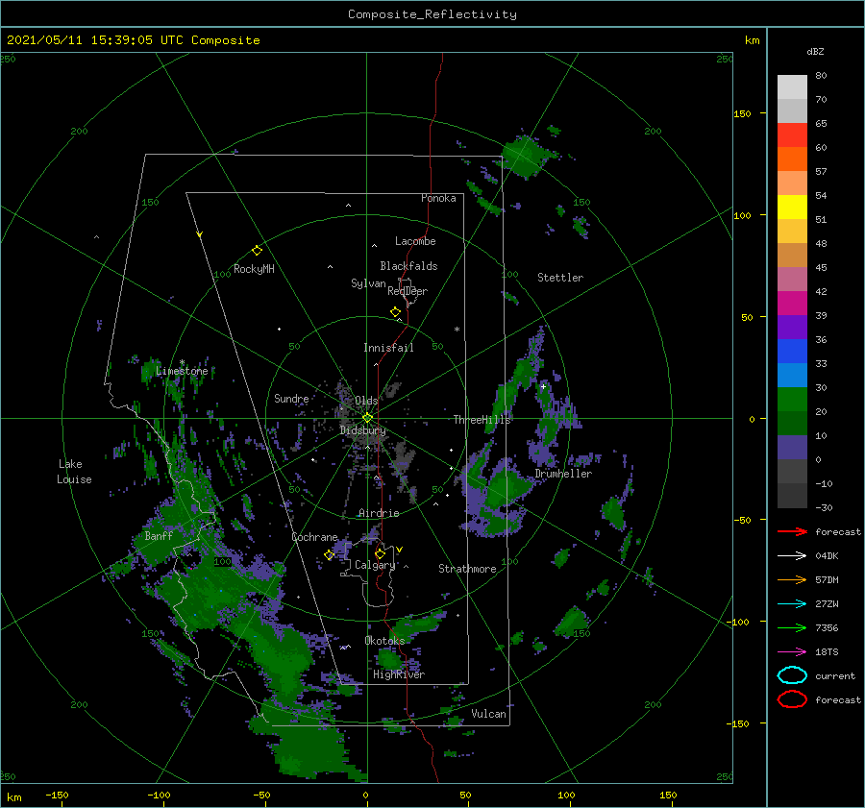Click the Limestone label
This screenshot has height=808, width=865.
[182, 371]
